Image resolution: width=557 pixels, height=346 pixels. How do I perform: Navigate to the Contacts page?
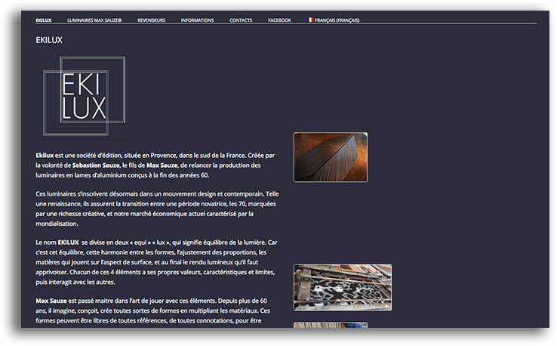(x=241, y=20)
